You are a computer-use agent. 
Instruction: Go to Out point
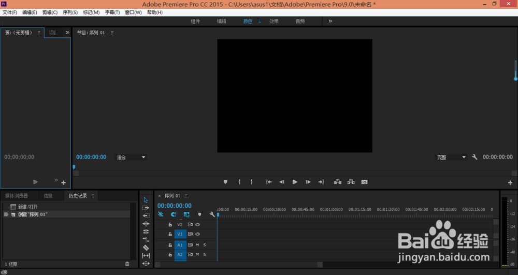pyautogui.click(x=321, y=182)
